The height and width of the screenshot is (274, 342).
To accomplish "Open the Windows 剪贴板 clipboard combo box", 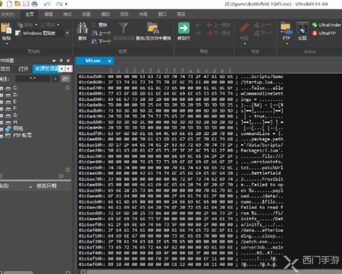I will 42,33.
